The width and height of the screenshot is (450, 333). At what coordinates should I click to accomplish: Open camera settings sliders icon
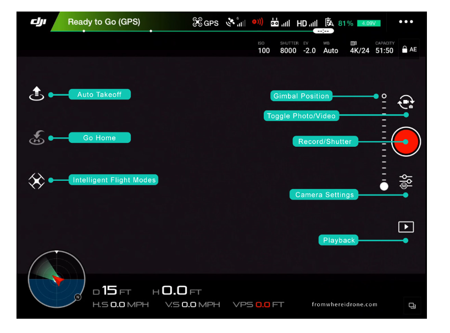[406, 181]
